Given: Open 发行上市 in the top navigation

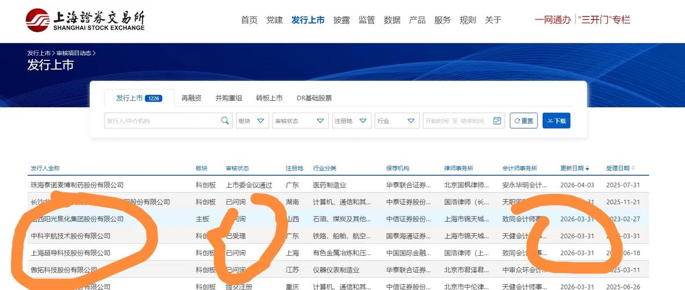Looking at the screenshot, I should pos(308,20).
